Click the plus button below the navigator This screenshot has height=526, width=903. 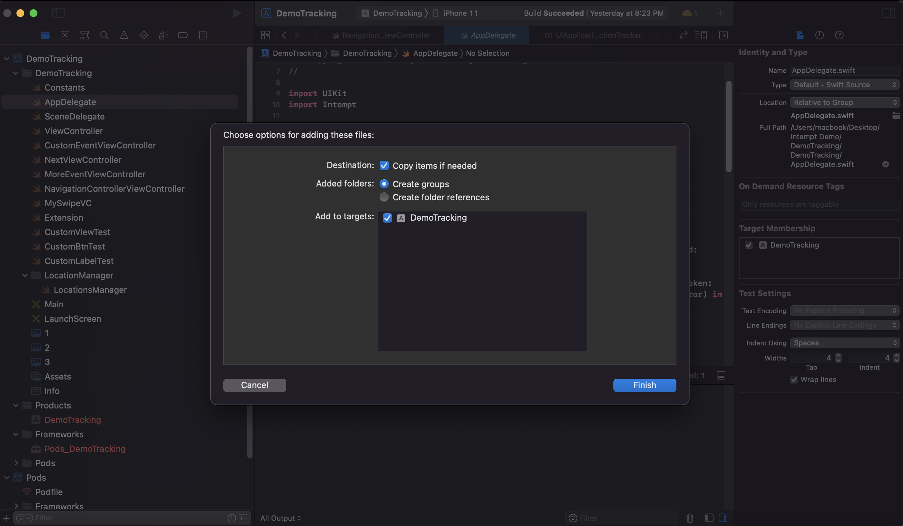(x=6, y=518)
